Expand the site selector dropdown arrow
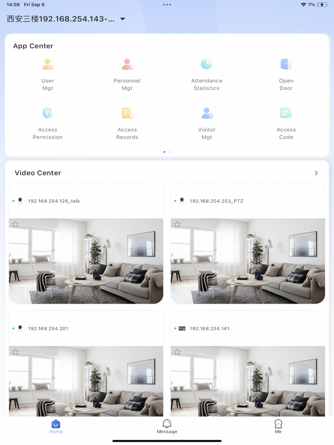The width and height of the screenshot is (334, 445). [122, 19]
